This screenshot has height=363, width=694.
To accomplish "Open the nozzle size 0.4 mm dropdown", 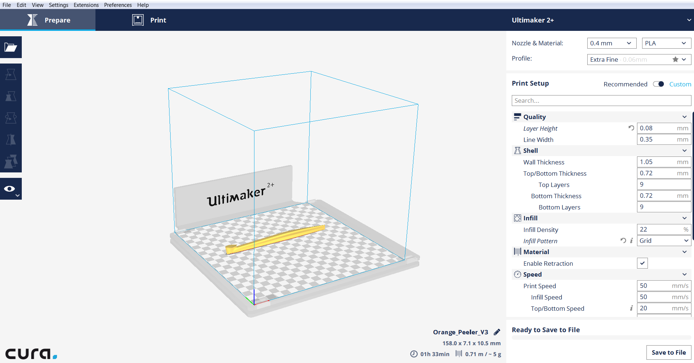I will [x=612, y=43].
